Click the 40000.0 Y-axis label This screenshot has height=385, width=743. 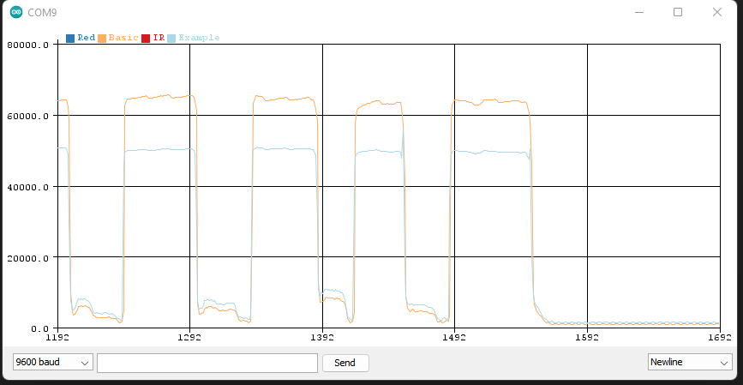pos(29,187)
